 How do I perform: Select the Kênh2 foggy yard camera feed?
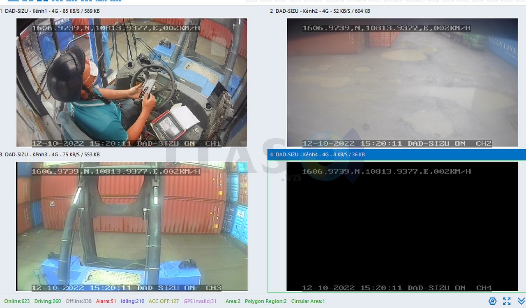[x=402, y=83]
